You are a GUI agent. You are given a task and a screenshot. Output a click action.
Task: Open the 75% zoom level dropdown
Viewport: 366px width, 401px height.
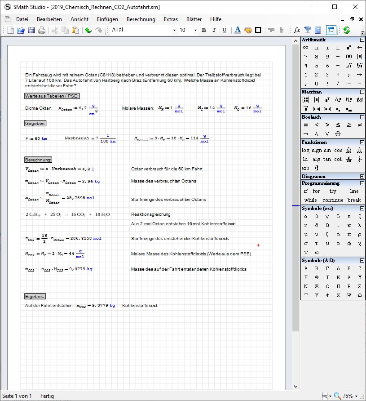(356, 396)
